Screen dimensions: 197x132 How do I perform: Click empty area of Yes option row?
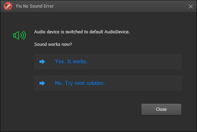click(x=134, y=61)
